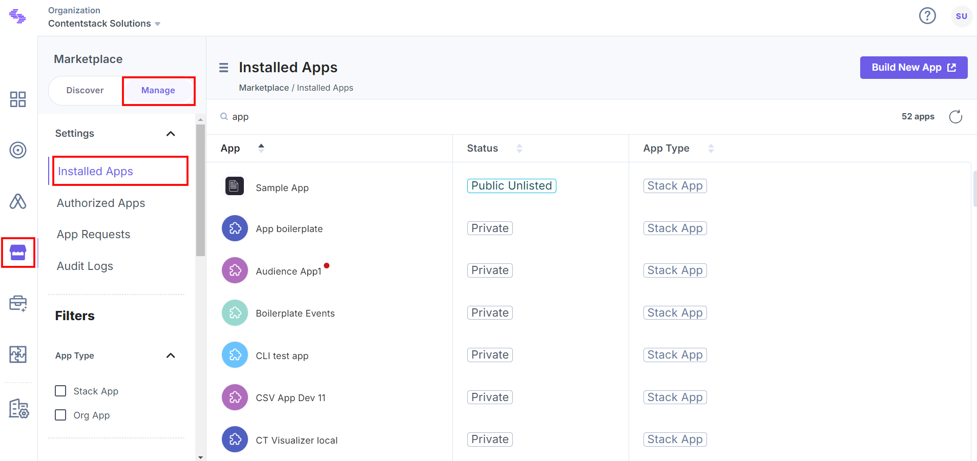
Task: Click the App boilerplate icon
Action: (235, 228)
